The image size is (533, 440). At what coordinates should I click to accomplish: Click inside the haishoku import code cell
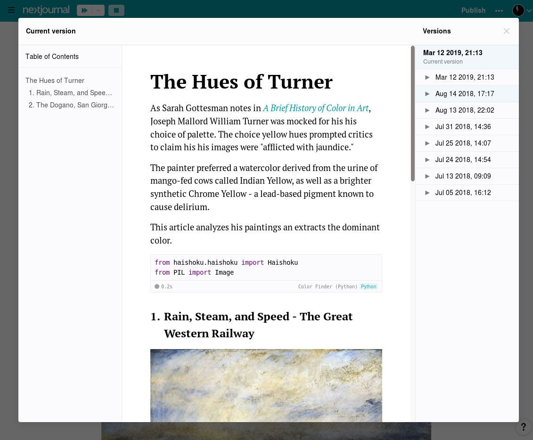pyautogui.click(x=266, y=268)
